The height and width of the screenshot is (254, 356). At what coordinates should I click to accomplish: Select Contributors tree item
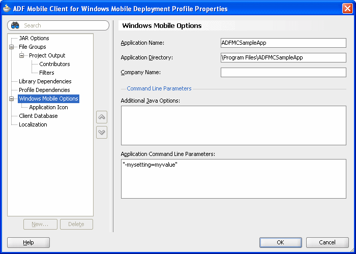coord(54,64)
